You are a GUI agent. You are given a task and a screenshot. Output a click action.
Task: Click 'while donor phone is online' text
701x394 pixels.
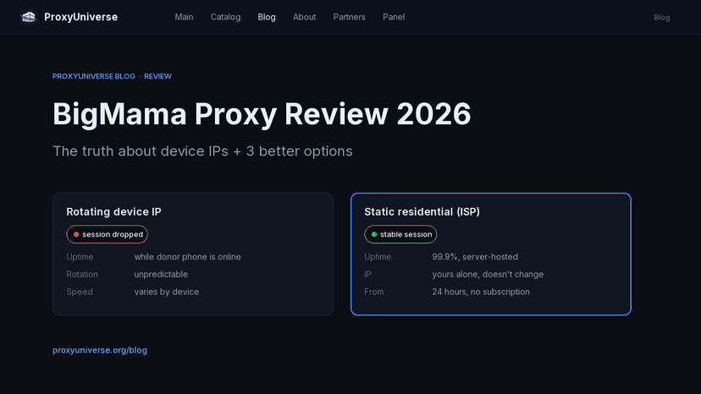187,257
